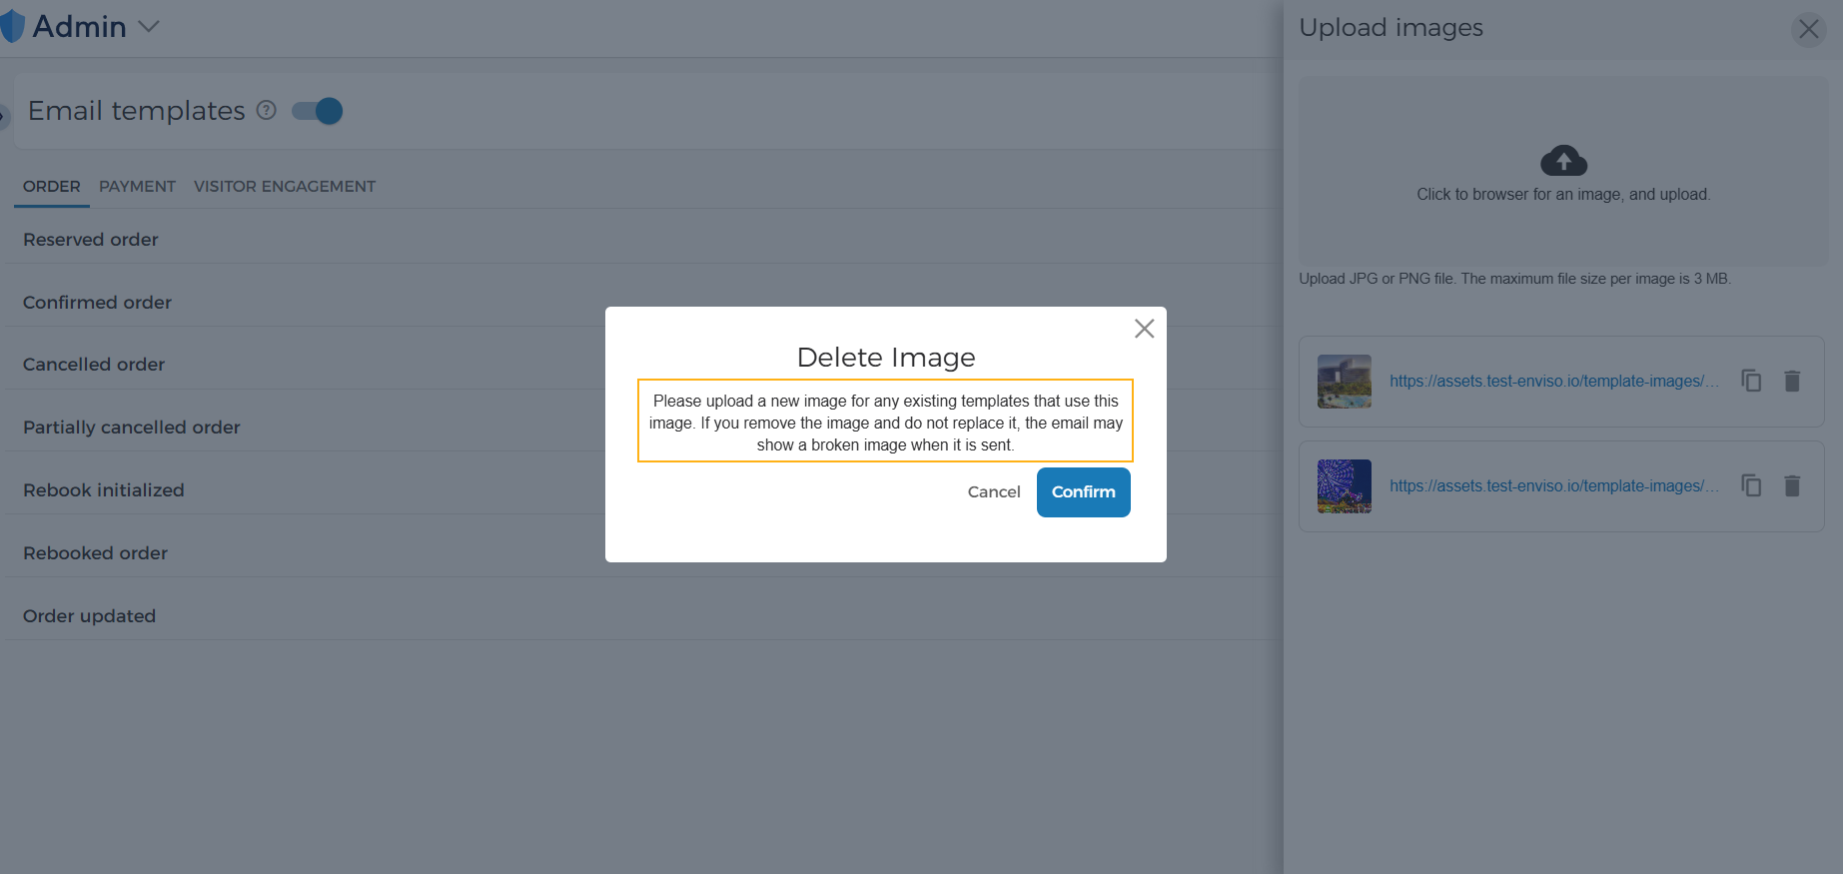Select Partially cancelled order row

tap(643, 428)
